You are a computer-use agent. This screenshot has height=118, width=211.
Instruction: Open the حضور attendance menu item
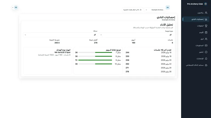point(196,52)
